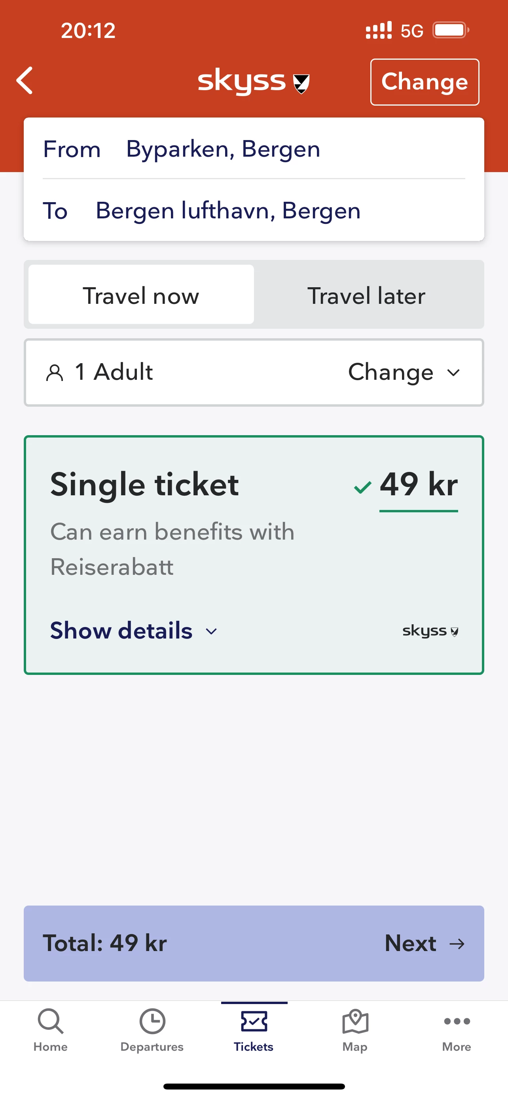The image size is (508, 1099).
Task: Tap the back arrow icon
Action: [x=25, y=80]
